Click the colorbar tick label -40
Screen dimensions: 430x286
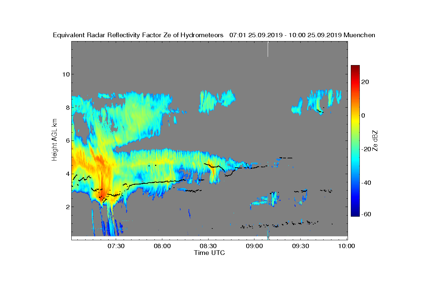(366, 183)
